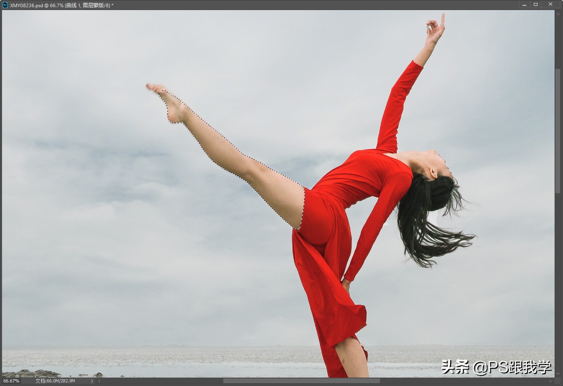Close the XMY08236.psd document window
This screenshot has height=386, width=563.
[x=551, y=4]
